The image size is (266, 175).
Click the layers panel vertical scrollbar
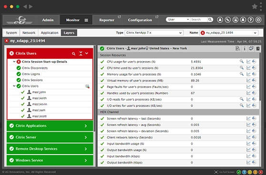(x=94, y=88)
